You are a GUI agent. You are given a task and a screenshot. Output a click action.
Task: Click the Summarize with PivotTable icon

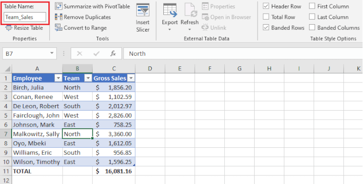pos(58,7)
